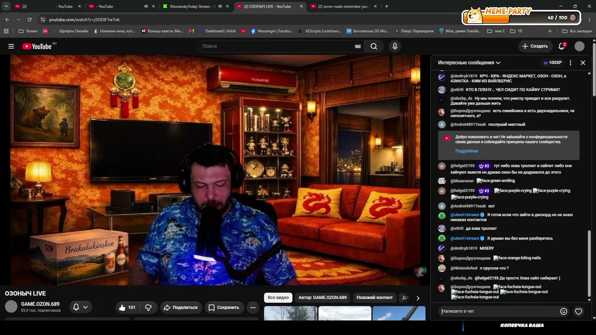596x335 pixels.
Task: Open the Подробнее link in chat notice
Action: click(x=467, y=151)
